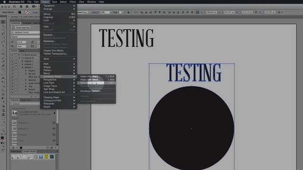The image size is (303, 170).
Task: Choose Make with Mesh
Action: click(x=97, y=80)
